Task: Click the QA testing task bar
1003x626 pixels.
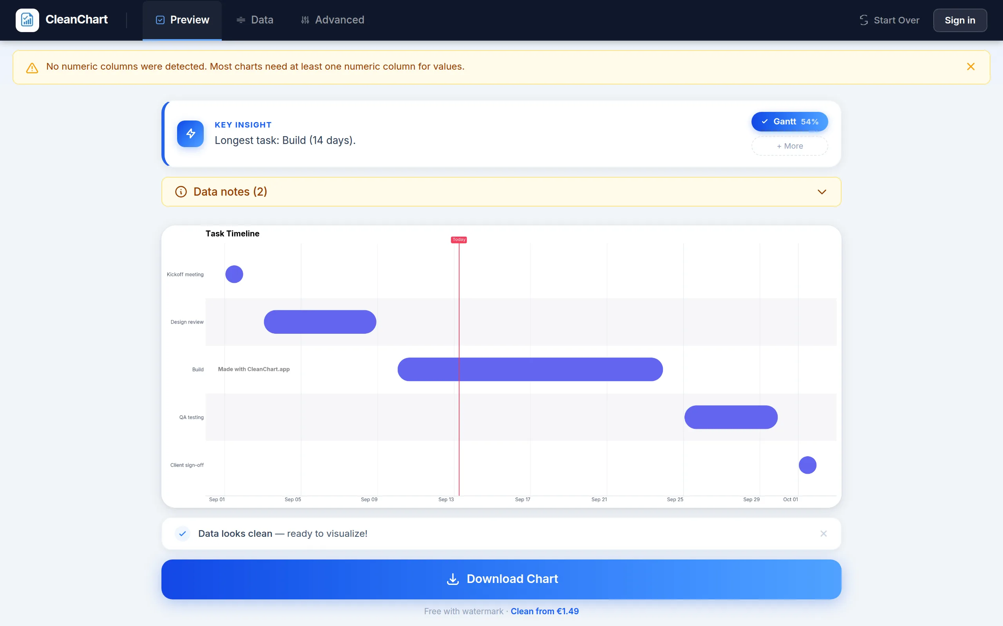Action: pyautogui.click(x=731, y=417)
